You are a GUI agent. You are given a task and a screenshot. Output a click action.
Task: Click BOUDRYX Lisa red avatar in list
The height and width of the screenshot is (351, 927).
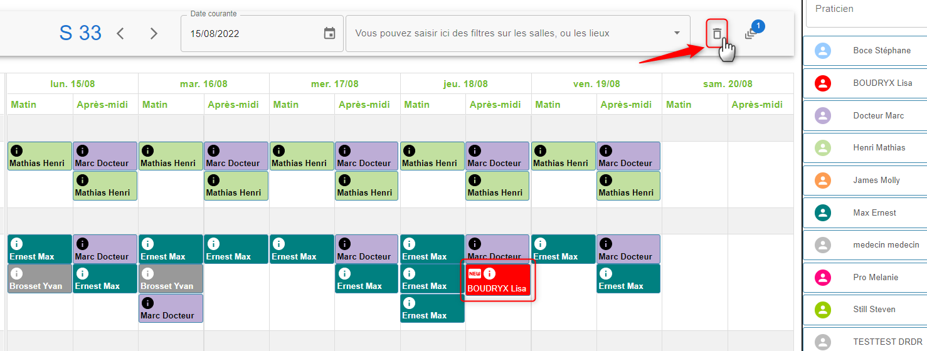(823, 83)
